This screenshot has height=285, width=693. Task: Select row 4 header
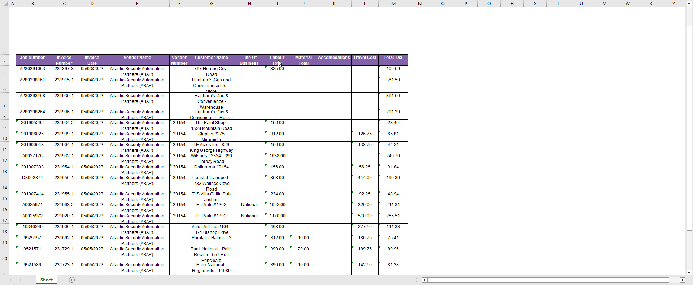coord(4,60)
